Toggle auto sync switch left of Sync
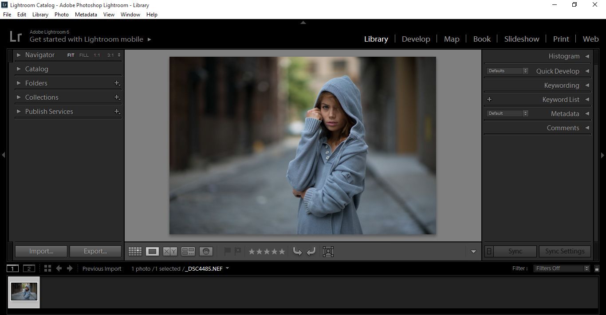Image resolution: width=606 pixels, height=315 pixels. pos(489,251)
